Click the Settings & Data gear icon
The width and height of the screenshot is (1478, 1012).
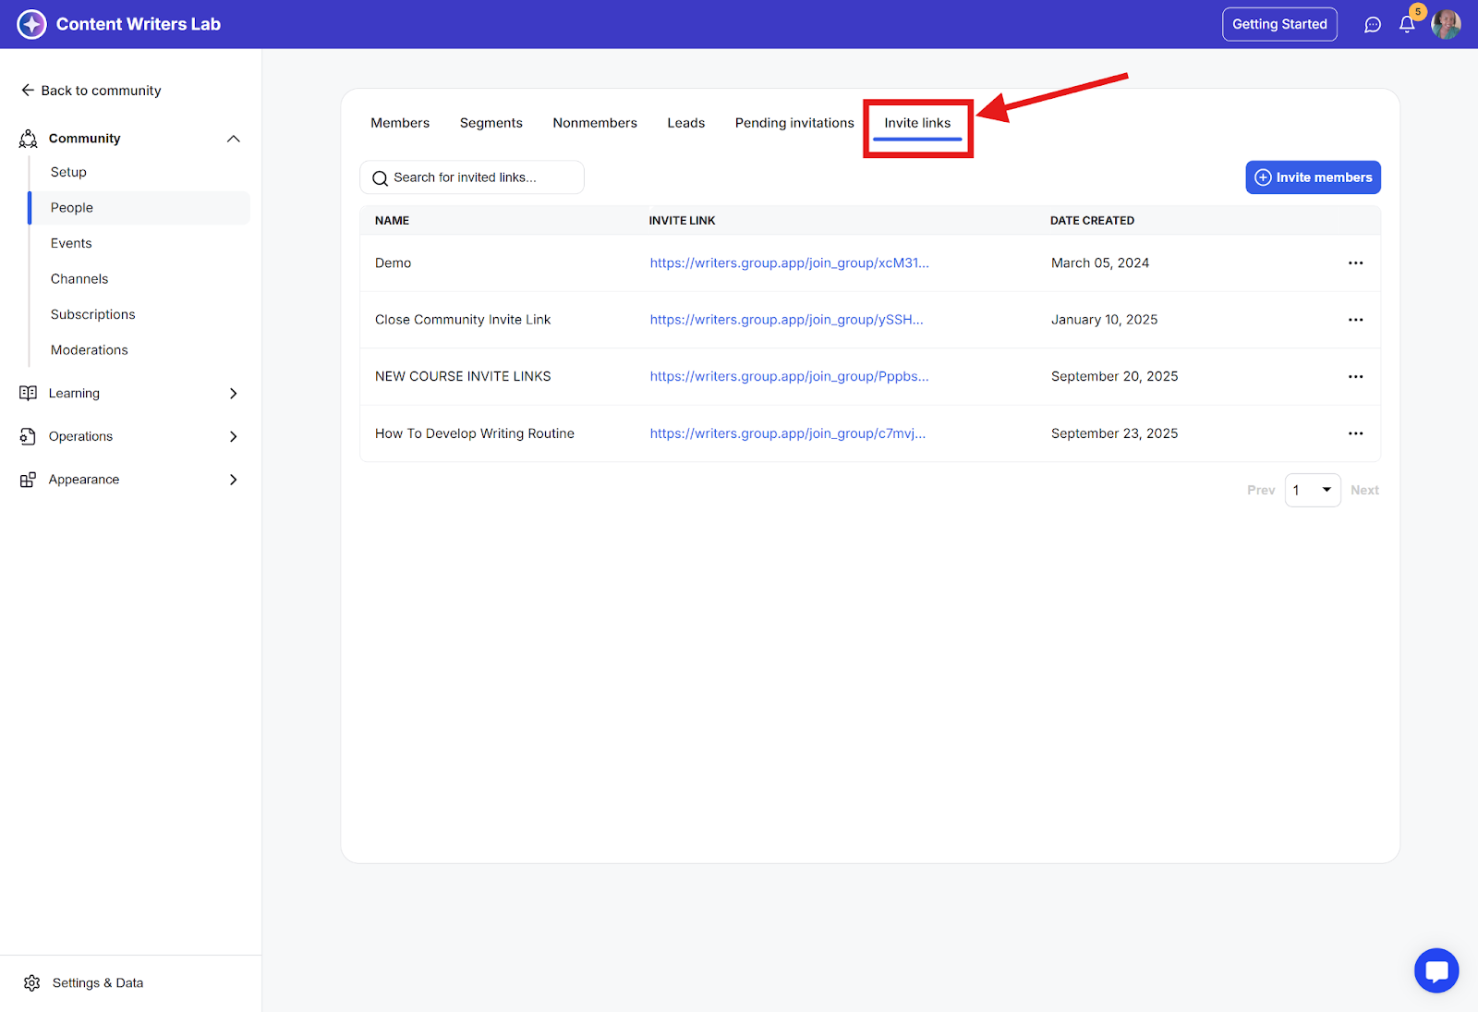(x=32, y=983)
